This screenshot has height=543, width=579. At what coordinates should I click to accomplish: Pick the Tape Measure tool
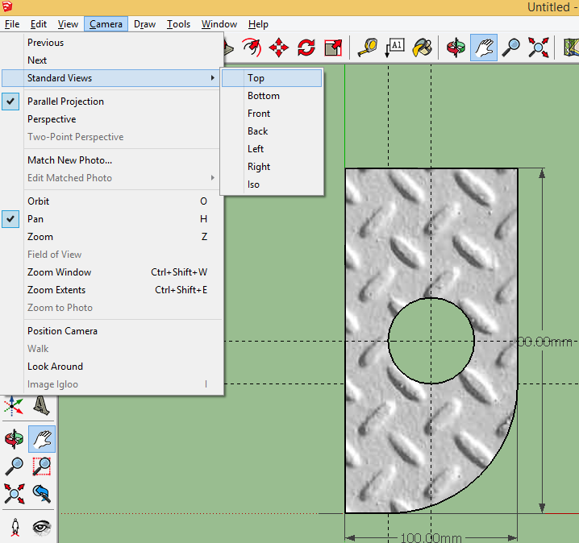(368, 48)
